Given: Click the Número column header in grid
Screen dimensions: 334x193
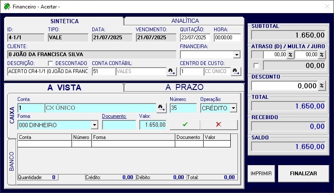Looking at the screenshot, I should pos(82,137).
